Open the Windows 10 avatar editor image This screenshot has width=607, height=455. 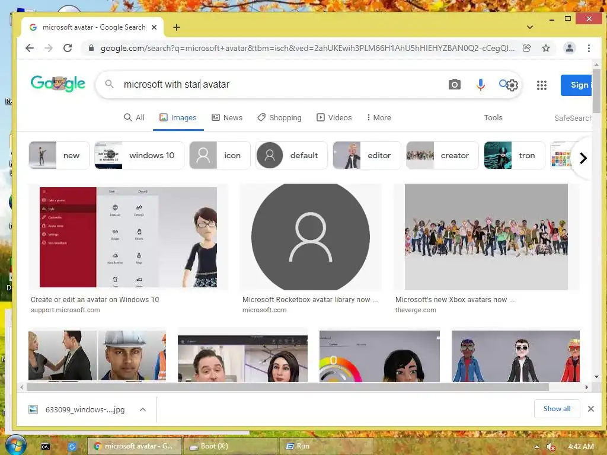coord(128,237)
